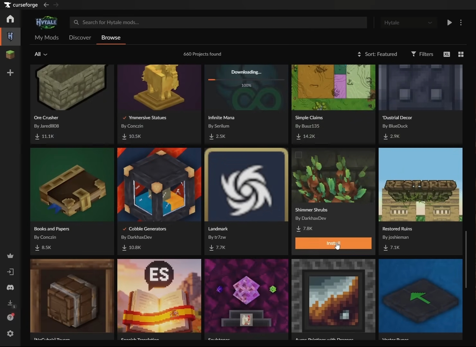Viewport: 476px width, 347px height.
Task: Open author link Buuz135 under Simple Claims
Action: point(310,126)
